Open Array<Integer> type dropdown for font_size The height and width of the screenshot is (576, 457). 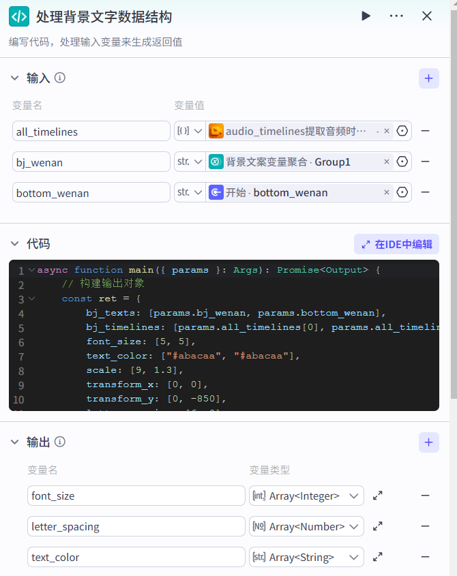[306, 496]
